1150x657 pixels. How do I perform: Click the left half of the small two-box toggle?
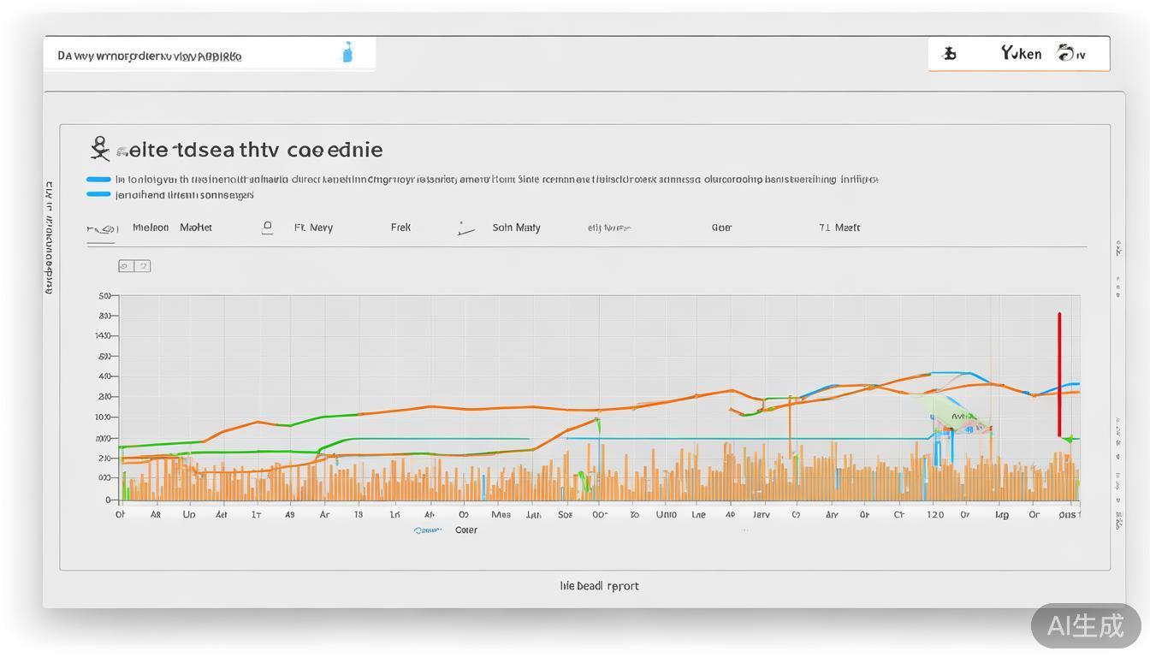tap(126, 266)
